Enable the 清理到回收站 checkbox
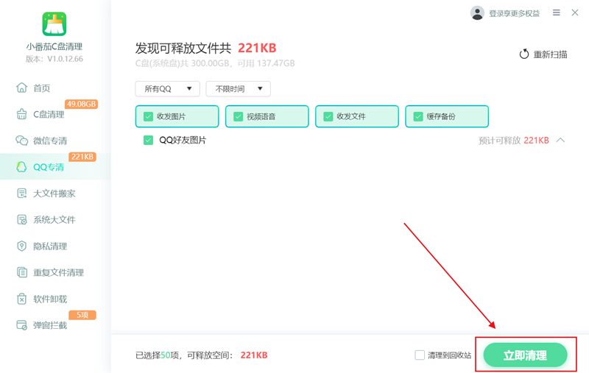The width and height of the screenshot is (589, 373). coord(420,355)
